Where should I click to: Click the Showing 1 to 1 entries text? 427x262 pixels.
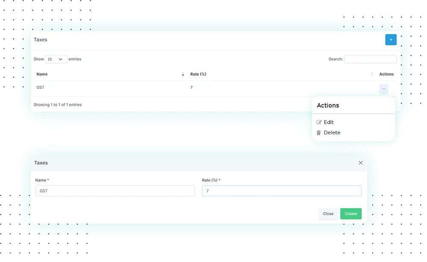point(58,105)
